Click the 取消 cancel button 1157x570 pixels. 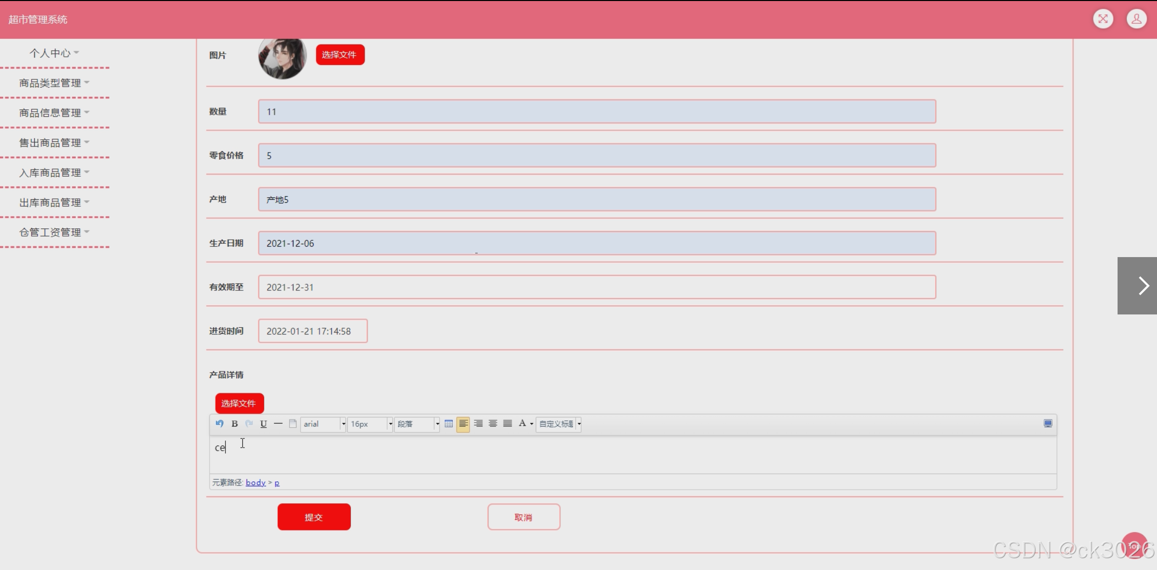[x=523, y=517]
